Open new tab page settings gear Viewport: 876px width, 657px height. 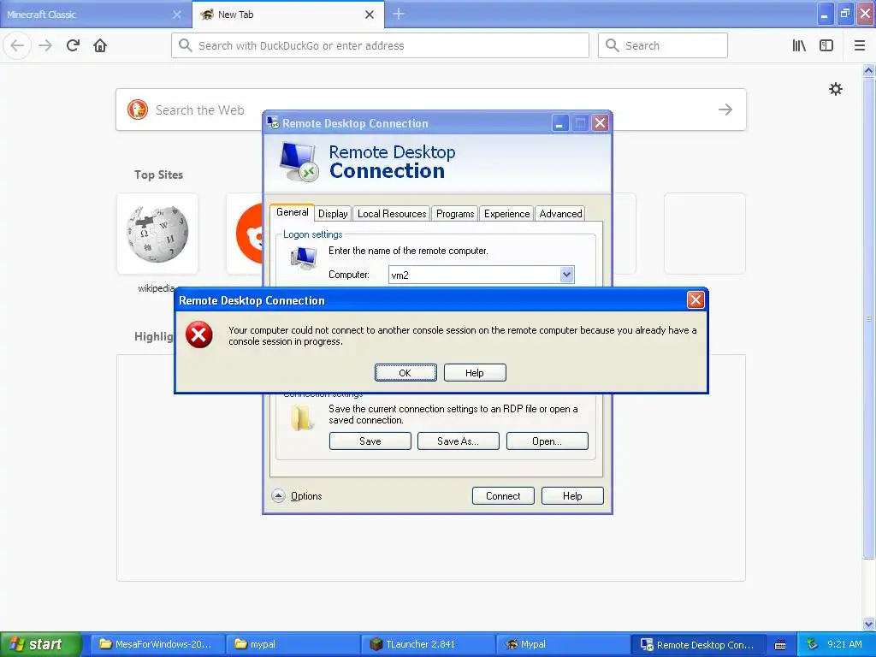(x=835, y=89)
